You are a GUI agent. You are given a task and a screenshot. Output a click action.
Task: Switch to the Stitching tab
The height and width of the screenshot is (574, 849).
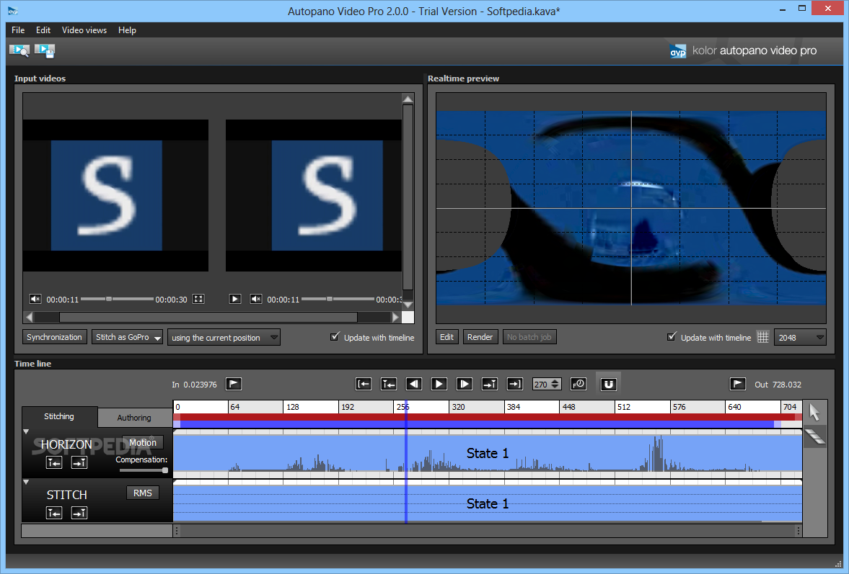click(59, 417)
